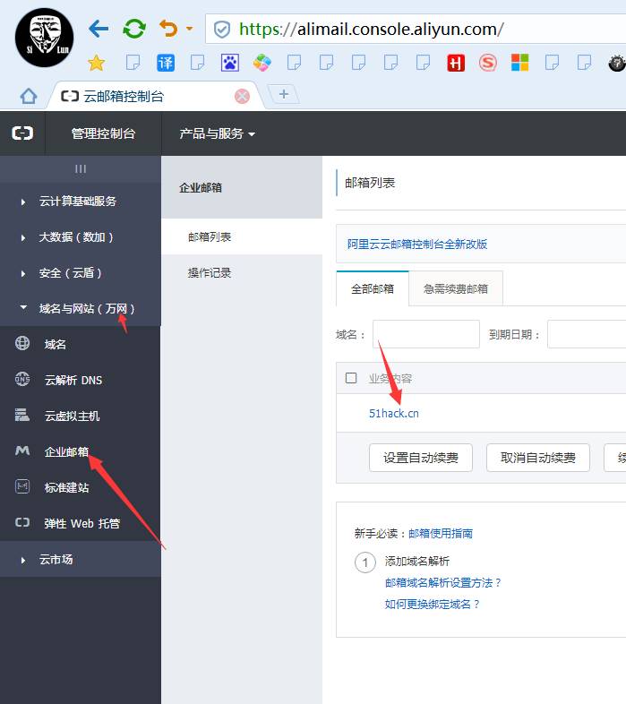The image size is (626, 704).
Task: Expand the 安全（云盾） section
Action: 81,272
